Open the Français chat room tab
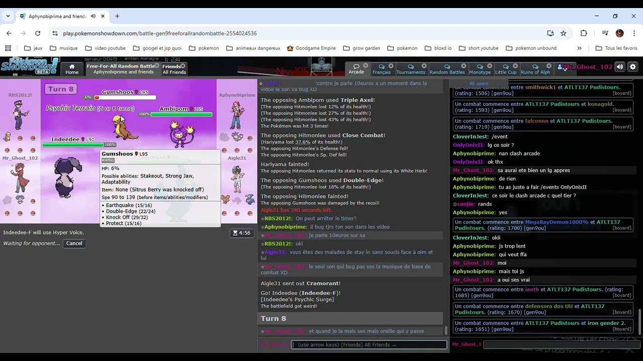This screenshot has height=361, width=643. click(x=382, y=69)
